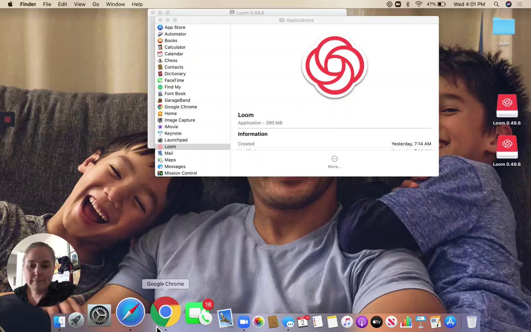Open the Window menu
The height and width of the screenshot is (332, 531).
[x=116, y=4]
